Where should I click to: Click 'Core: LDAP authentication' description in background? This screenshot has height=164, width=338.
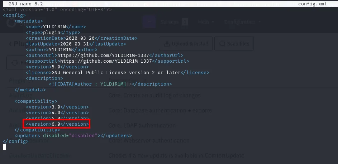point(142,125)
